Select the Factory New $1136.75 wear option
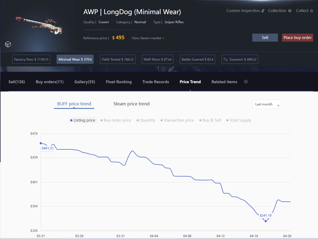318x239 pixels. point(31,59)
